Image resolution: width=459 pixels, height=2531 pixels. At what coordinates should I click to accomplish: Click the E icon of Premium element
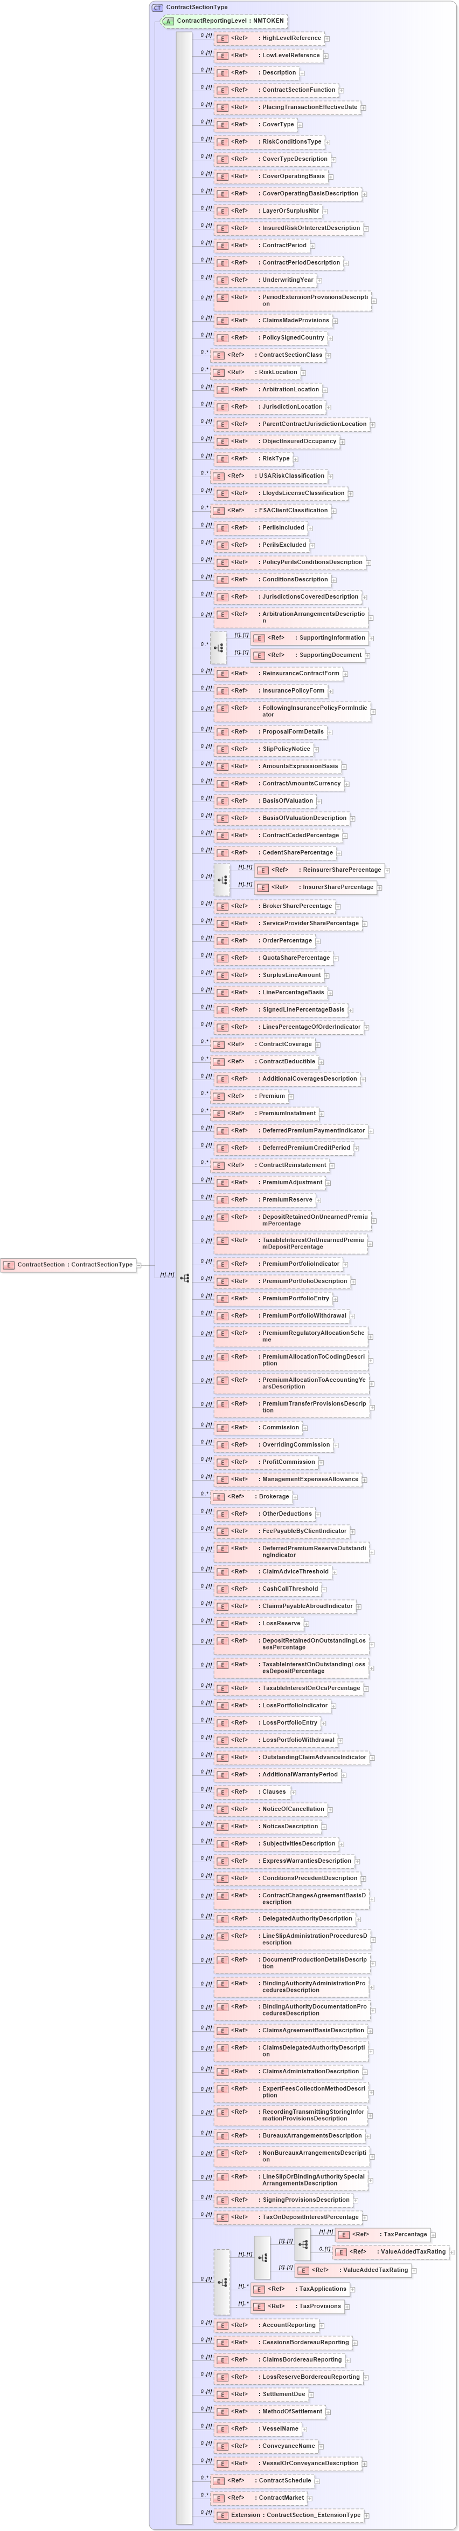[220, 1096]
